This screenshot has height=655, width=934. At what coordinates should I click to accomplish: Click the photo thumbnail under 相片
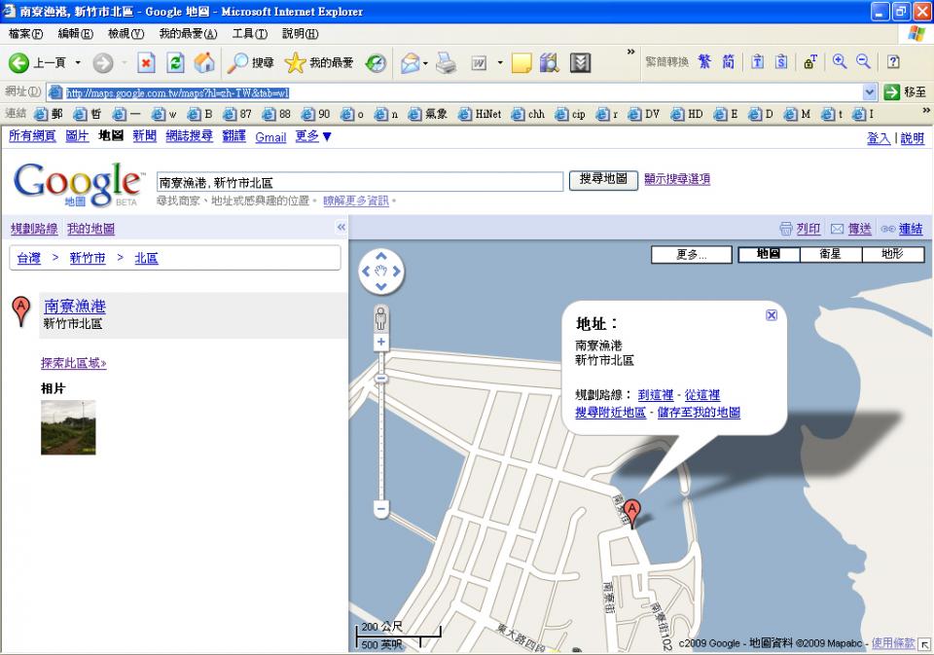pyautogui.click(x=68, y=427)
